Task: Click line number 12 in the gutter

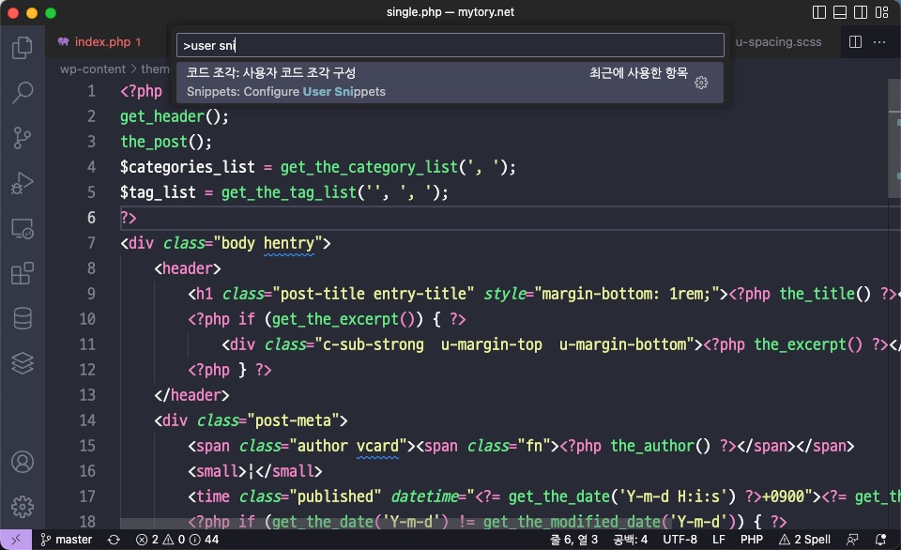Action: click(x=87, y=370)
